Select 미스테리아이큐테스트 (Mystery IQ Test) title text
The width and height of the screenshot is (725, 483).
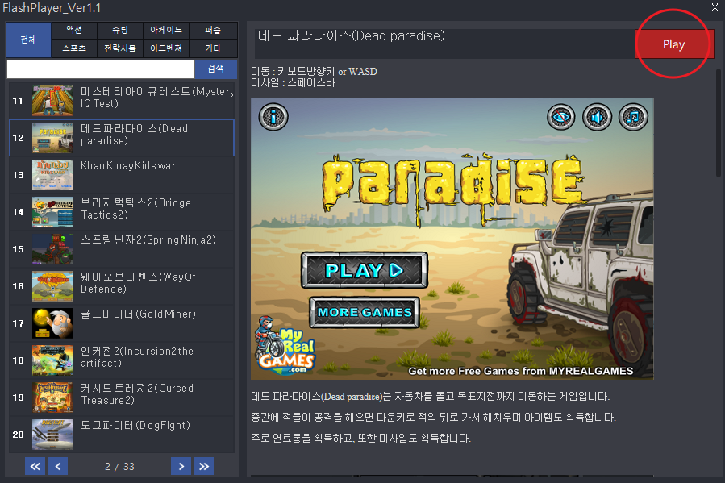[x=156, y=98]
